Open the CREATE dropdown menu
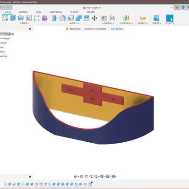This screenshot has height=189, width=189. tap(25, 23)
